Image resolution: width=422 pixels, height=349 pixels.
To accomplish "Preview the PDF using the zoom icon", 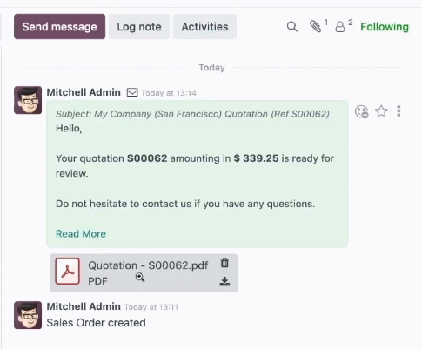I will point(140,277).
